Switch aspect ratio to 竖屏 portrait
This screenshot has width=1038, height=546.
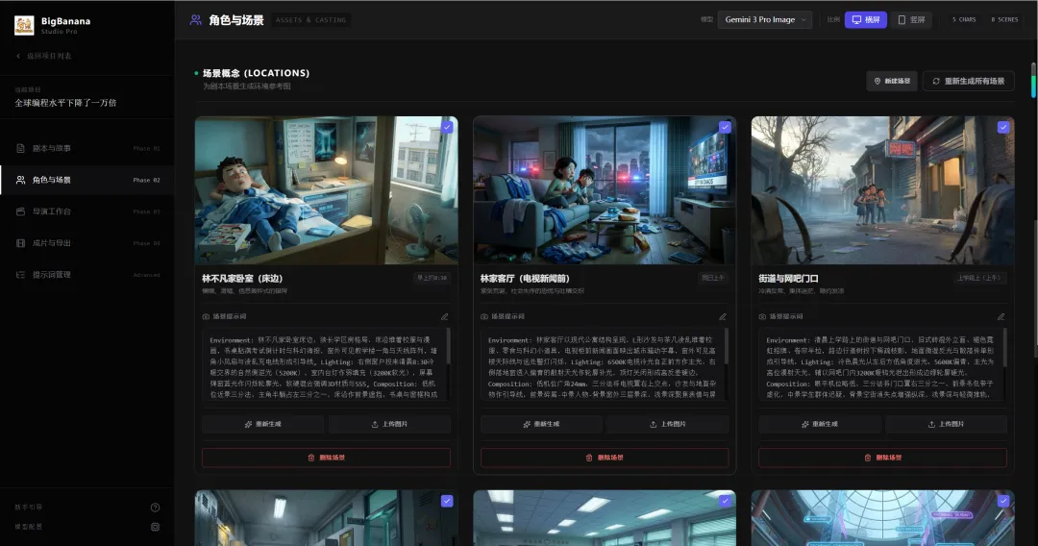click(911, 20)
